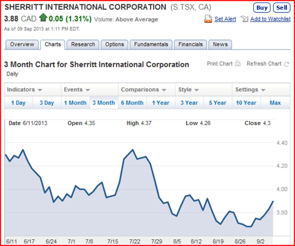
Task: Click the Sherritt International Corporation heading
Action: pyautogui.click(x=85, y=7)
